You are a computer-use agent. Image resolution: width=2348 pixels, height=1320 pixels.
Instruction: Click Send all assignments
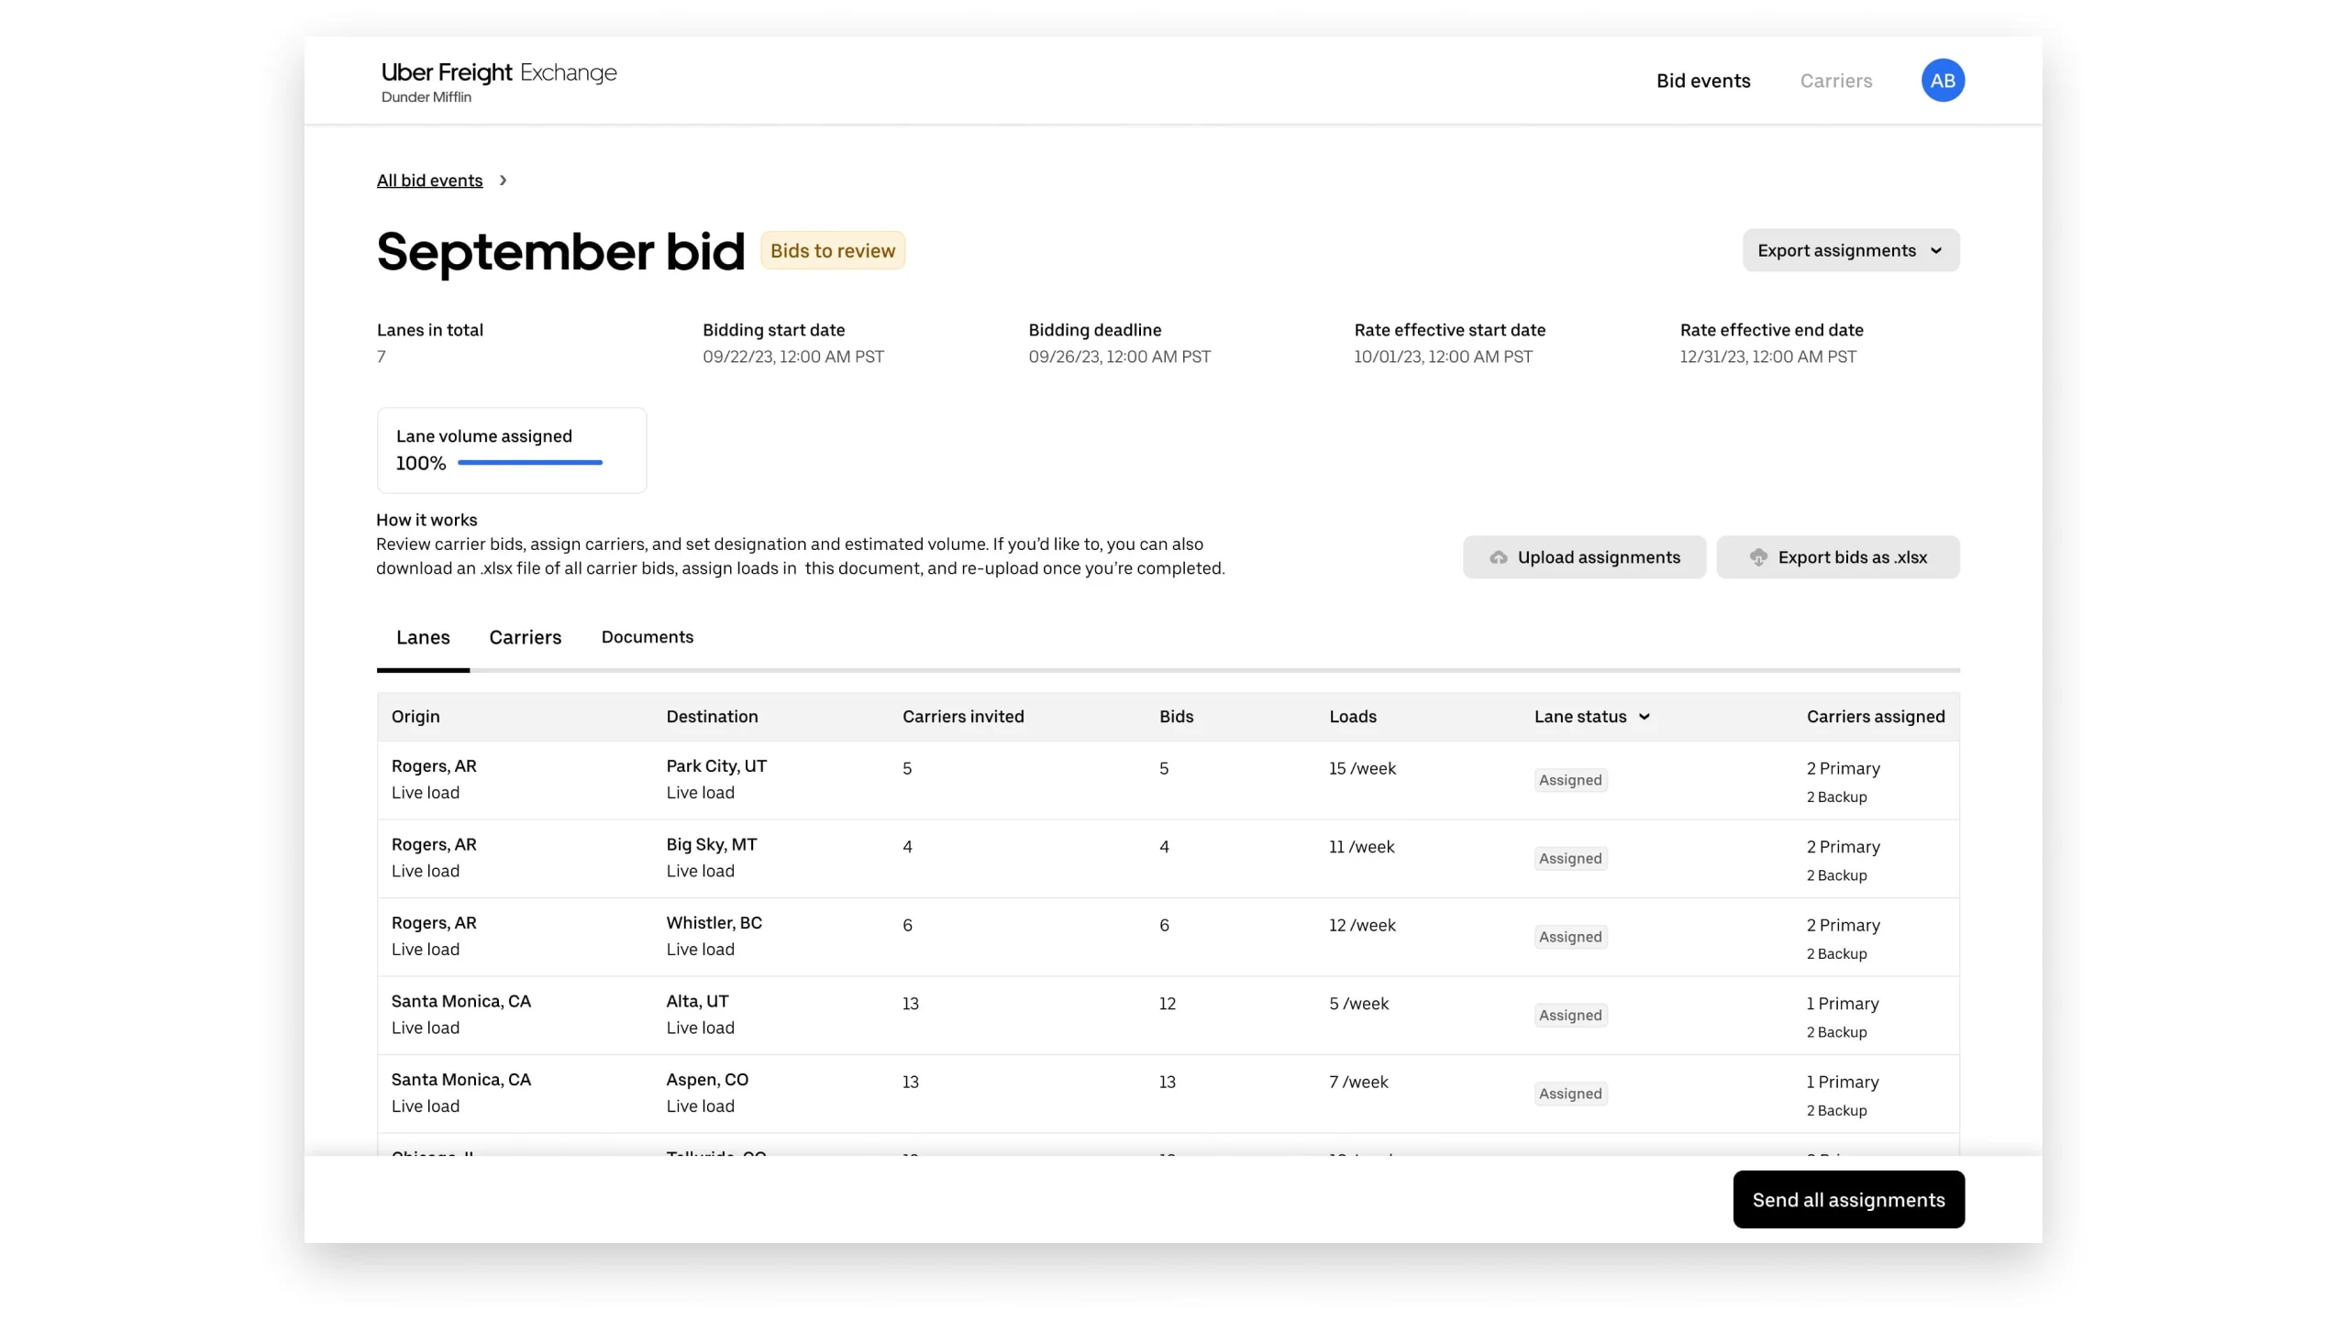[x=1848, y=1199]
